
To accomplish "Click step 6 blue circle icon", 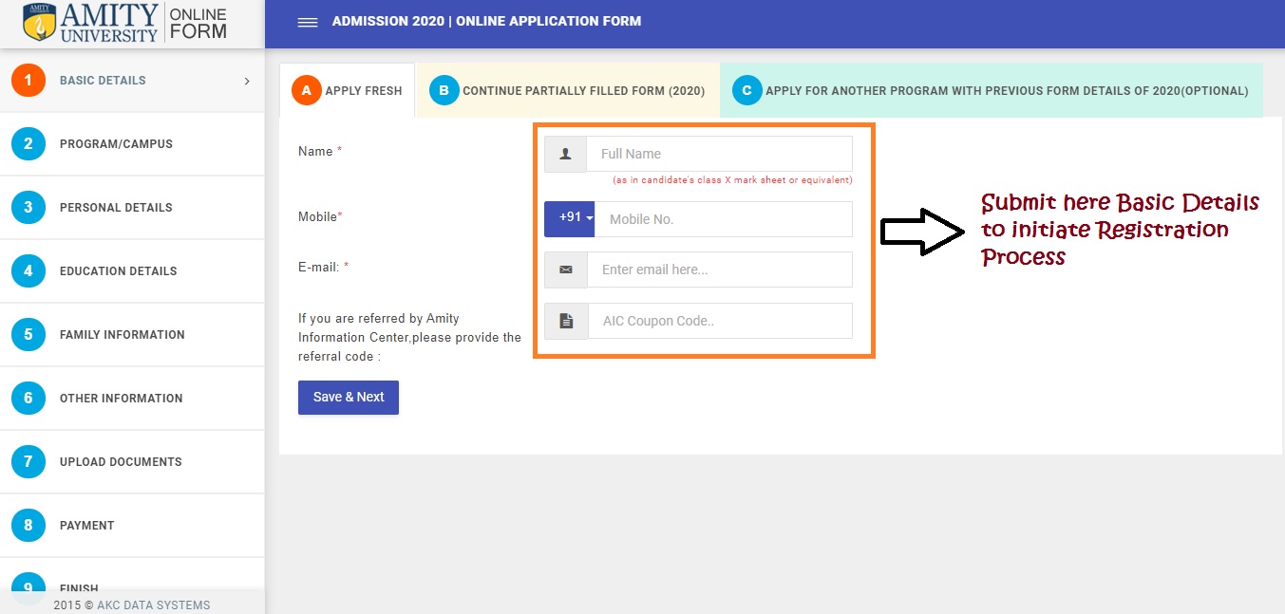I will (28, 399).
